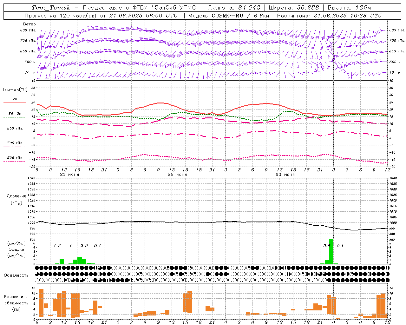Click the 22 июня date label
Screen dimensions: 406x325
[177, 175]
